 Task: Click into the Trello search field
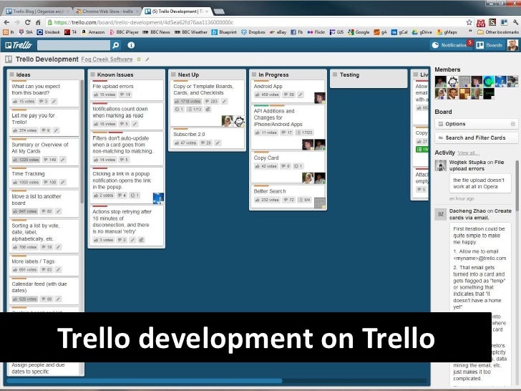coord(74,45)
